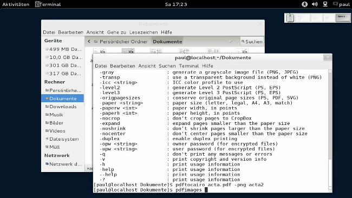Open the accessibility menu icon
Screen dimensions: 352x198
(x=304, y=4)
